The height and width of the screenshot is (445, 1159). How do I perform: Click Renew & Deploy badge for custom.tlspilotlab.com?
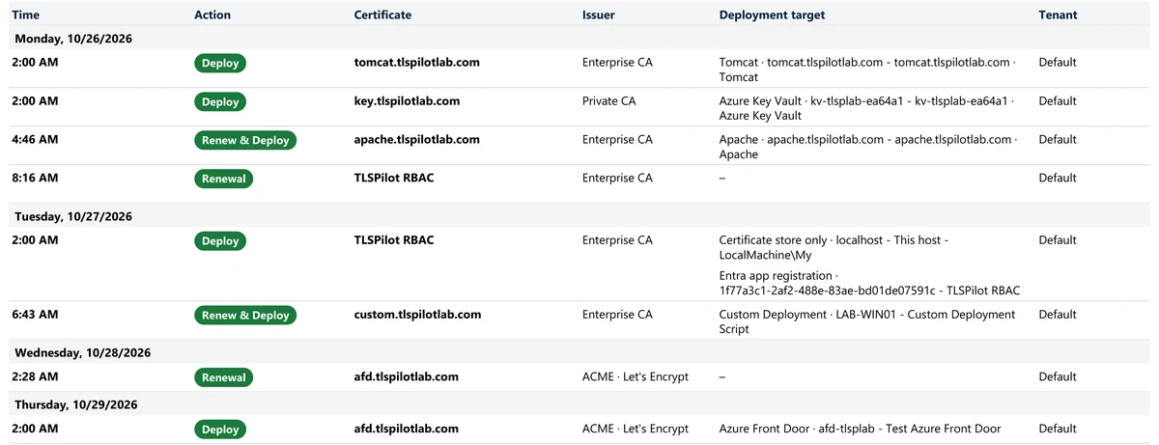(245, 315)
